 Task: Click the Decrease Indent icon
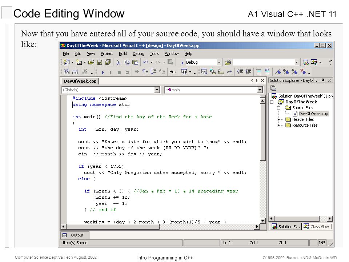point(240,72)
